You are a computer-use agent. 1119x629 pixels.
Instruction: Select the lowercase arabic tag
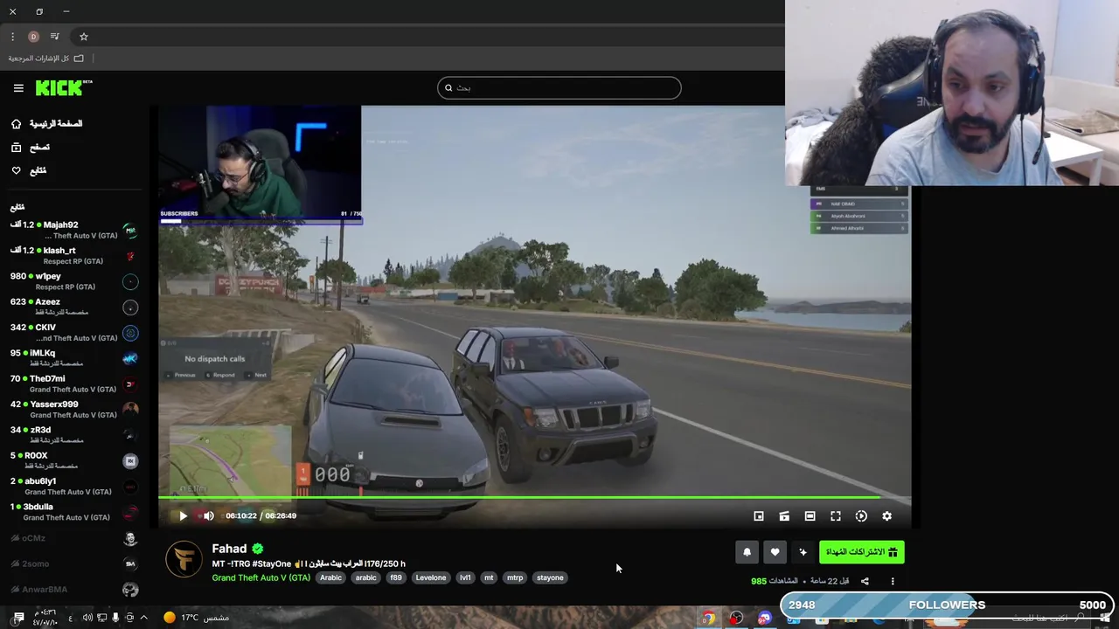(x=365, y=577)
